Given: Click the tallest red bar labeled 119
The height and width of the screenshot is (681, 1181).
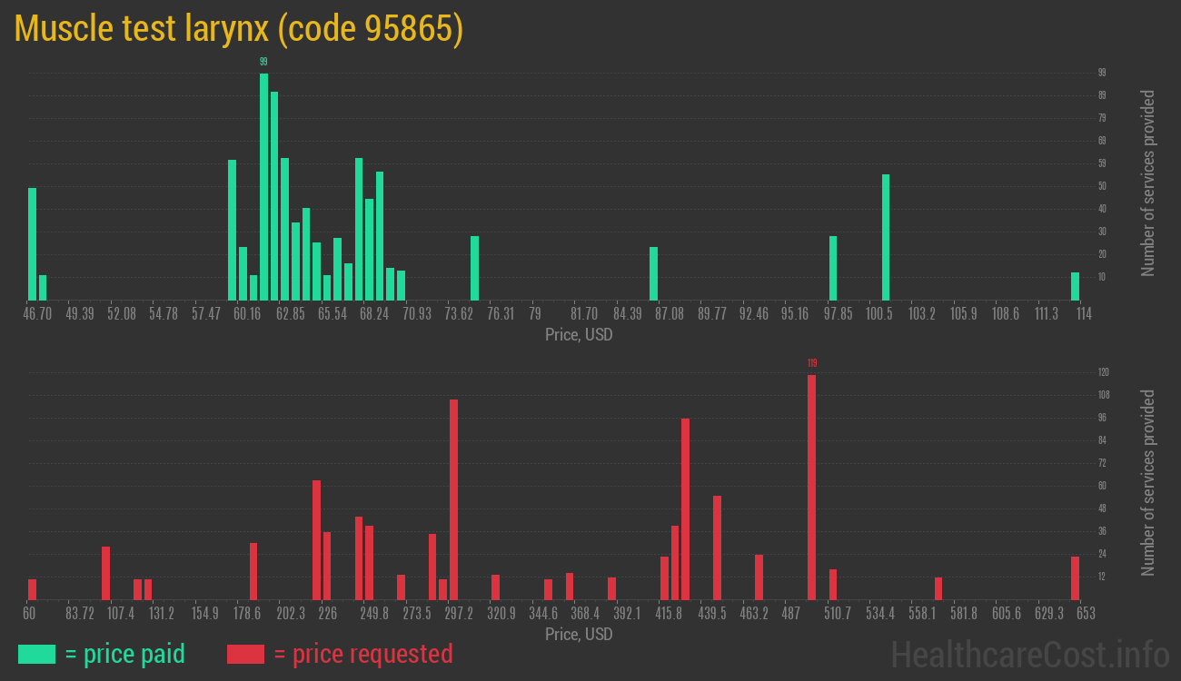Looking at the screenshot, I should tap(811, 487).
